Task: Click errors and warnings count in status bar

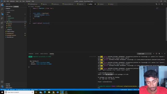Action: coord(13,90)
